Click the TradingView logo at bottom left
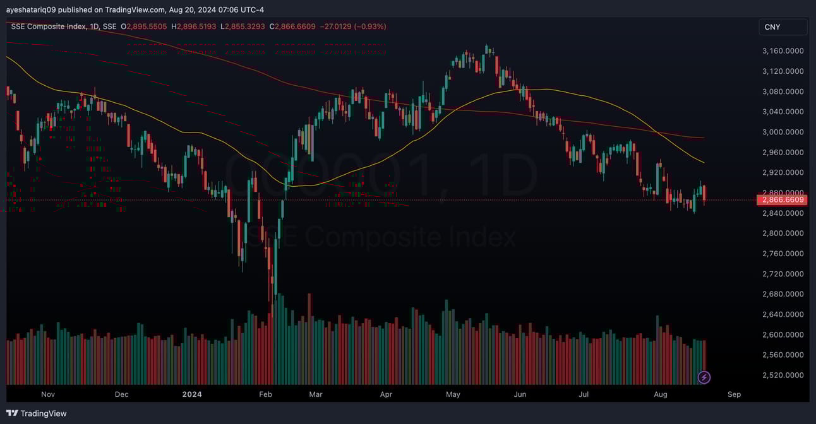816x424 pixels. pyautogui.click(x=37, y=413)
